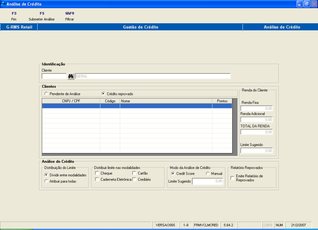Click the Gestão de Crédito header label
Screen dimensions: 318x230
tap(140, 27)
